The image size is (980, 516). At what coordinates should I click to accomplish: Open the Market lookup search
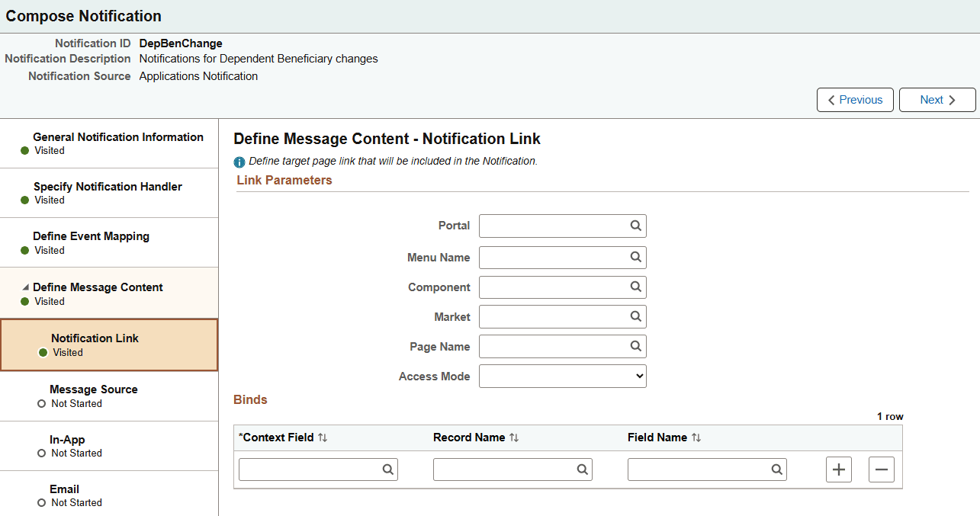(x=635, y=316)
